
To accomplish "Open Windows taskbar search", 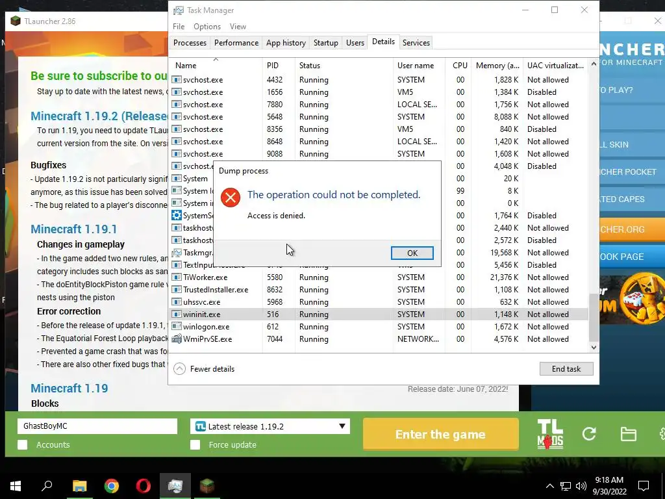I will coord(47,486).
